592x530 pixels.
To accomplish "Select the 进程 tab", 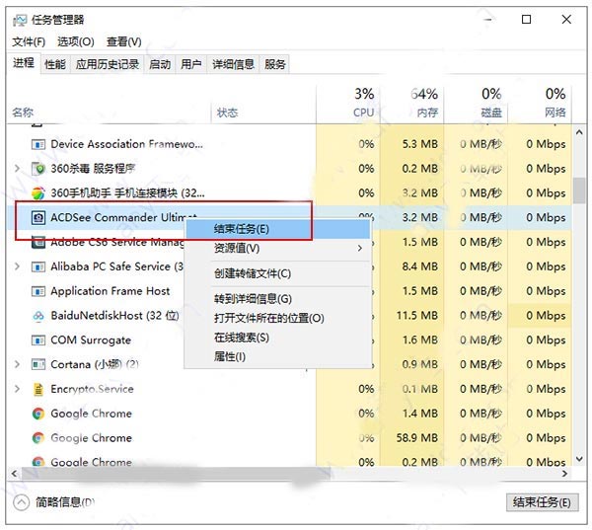I will click(24, 63).
